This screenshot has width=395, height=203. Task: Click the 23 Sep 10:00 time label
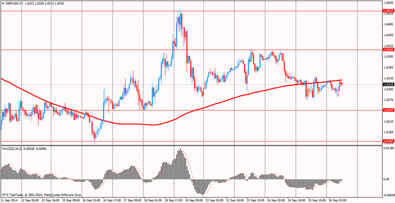point(256,200)
